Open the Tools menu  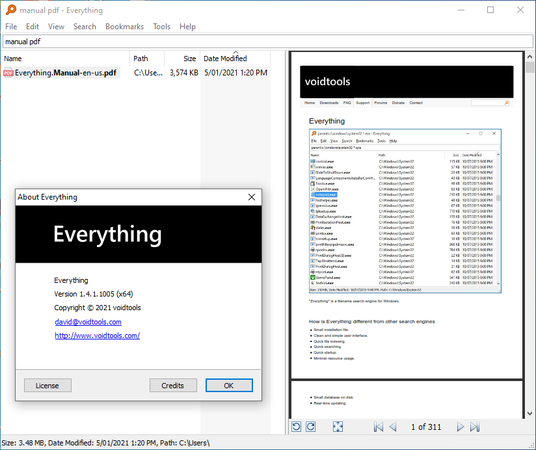point(162,27)
